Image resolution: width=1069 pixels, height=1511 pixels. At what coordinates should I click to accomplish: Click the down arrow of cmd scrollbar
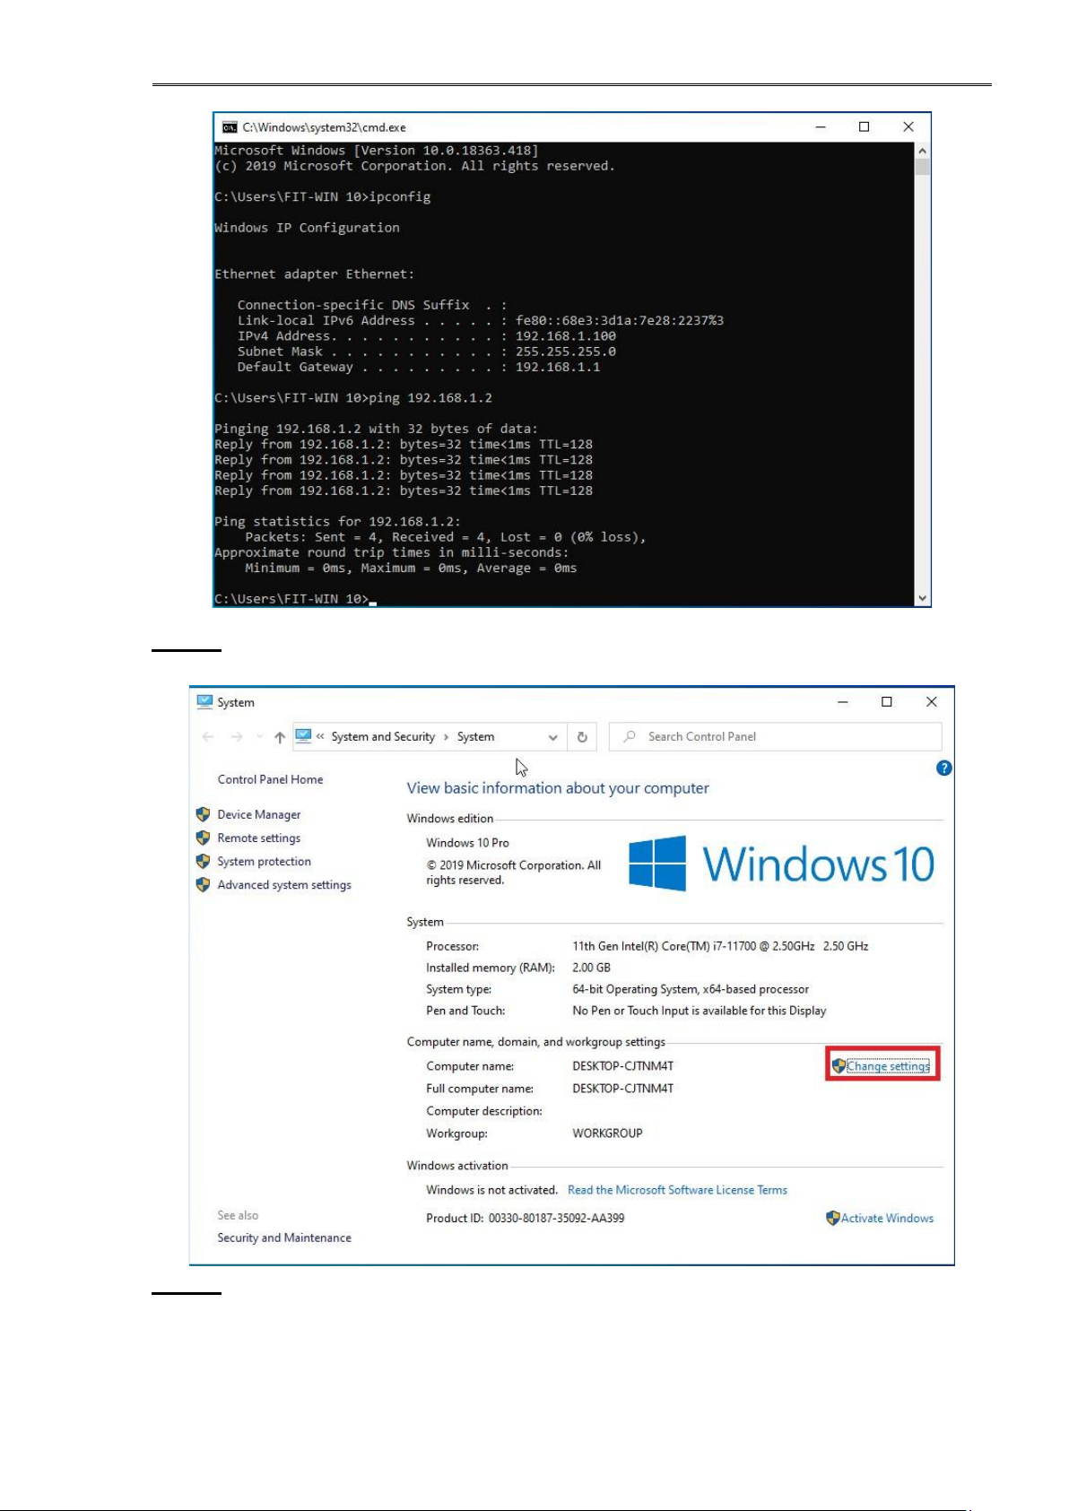pyautogui.click(x=923, y=598)
